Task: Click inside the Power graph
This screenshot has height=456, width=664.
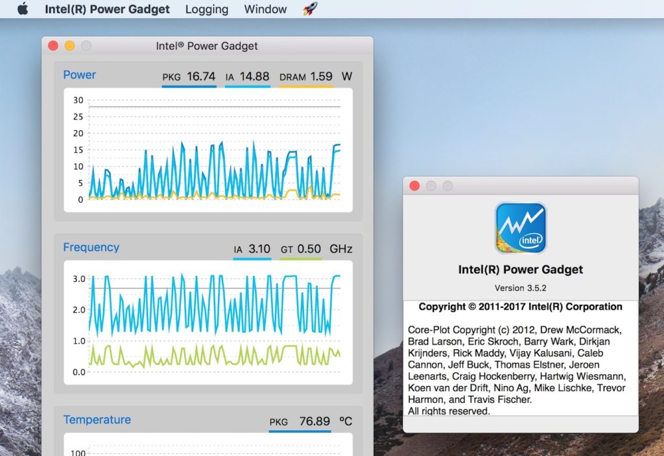Action: click(208, 149)
